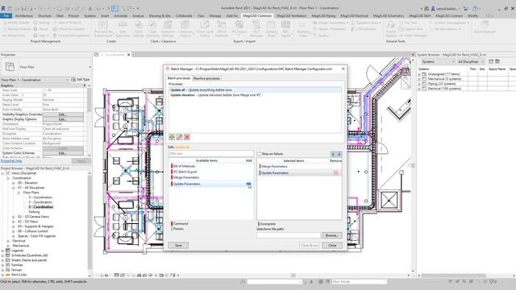Screen dimensions: 516x290
Task: Open the Architecture ribbon tab
Action: point(24,15)
